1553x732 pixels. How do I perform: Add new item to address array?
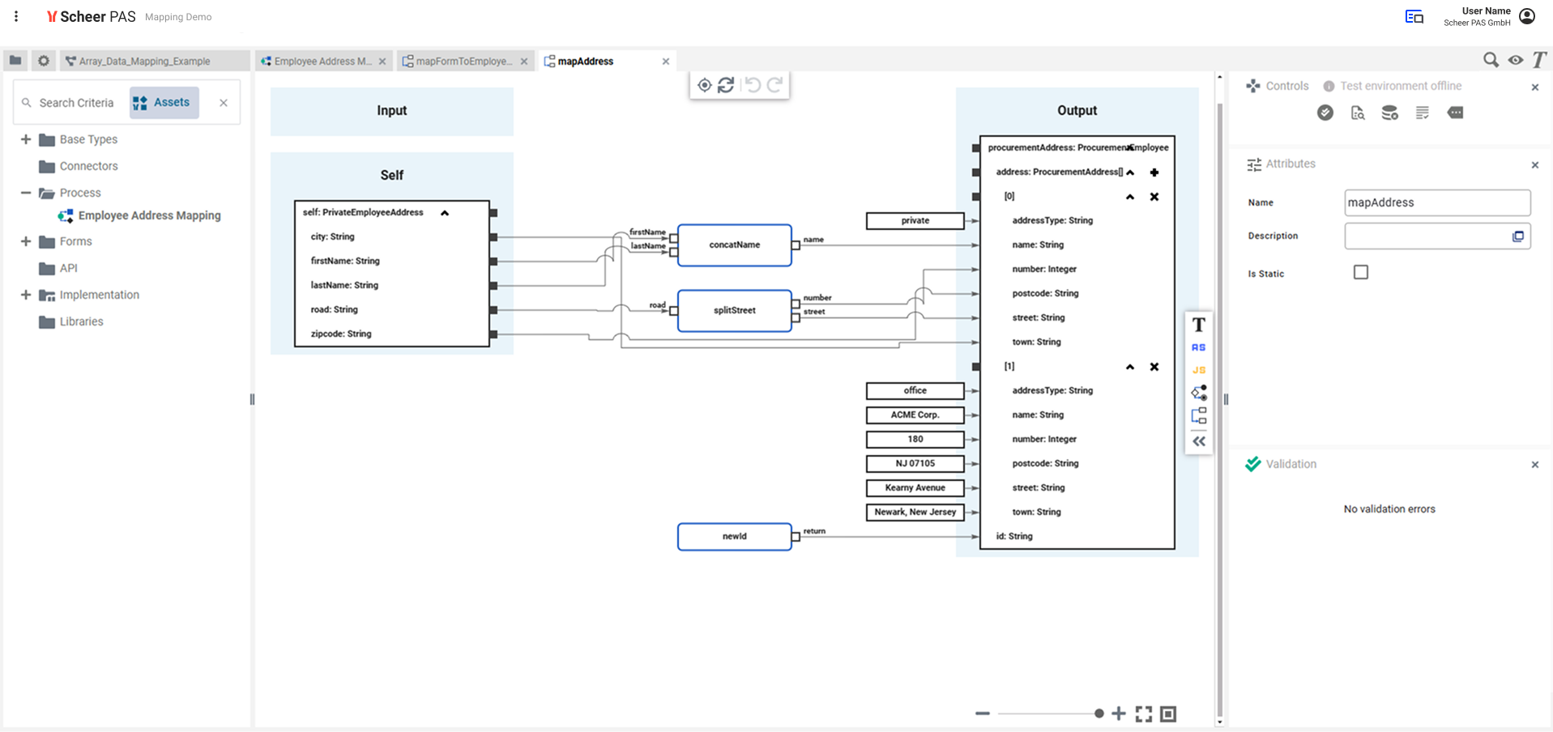(x=1154, y=172)
